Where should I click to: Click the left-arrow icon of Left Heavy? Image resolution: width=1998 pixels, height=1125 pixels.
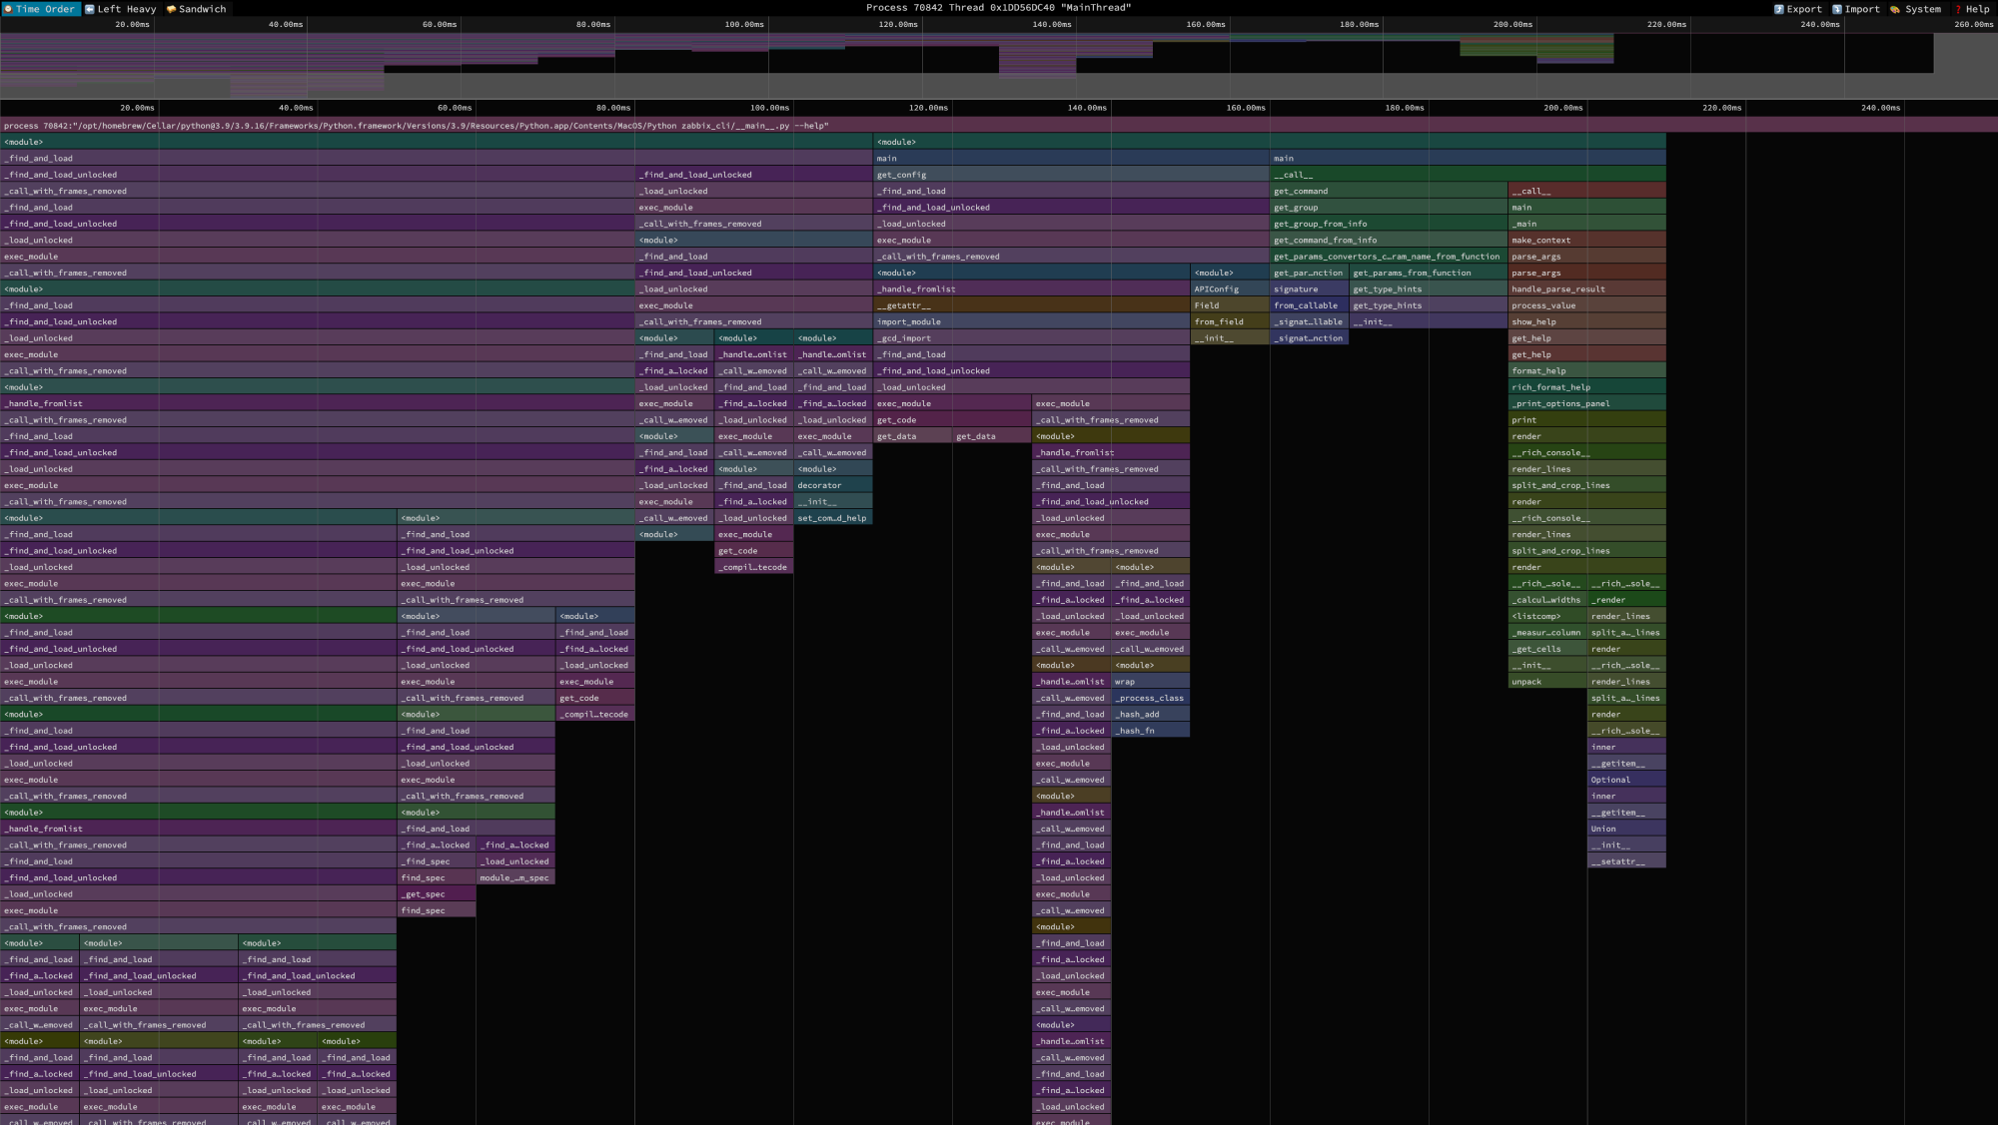90,9
